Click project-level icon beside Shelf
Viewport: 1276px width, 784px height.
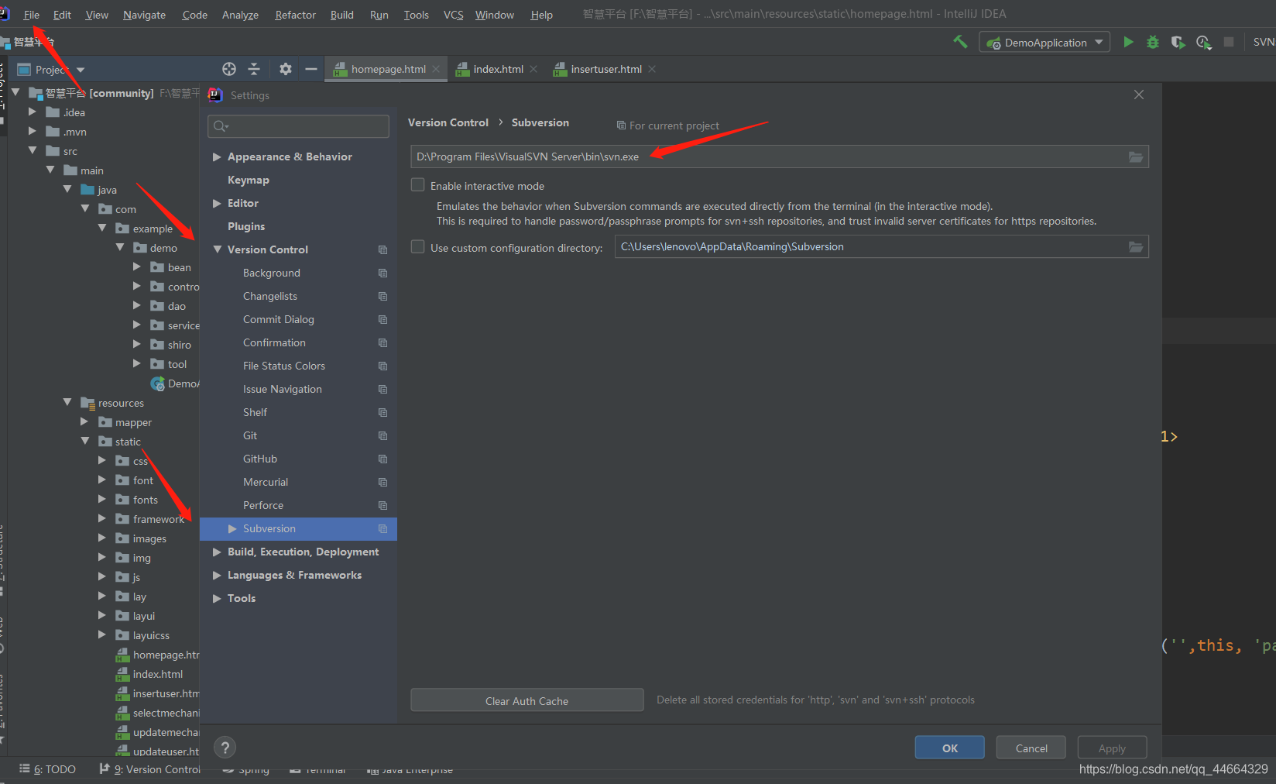382,412
